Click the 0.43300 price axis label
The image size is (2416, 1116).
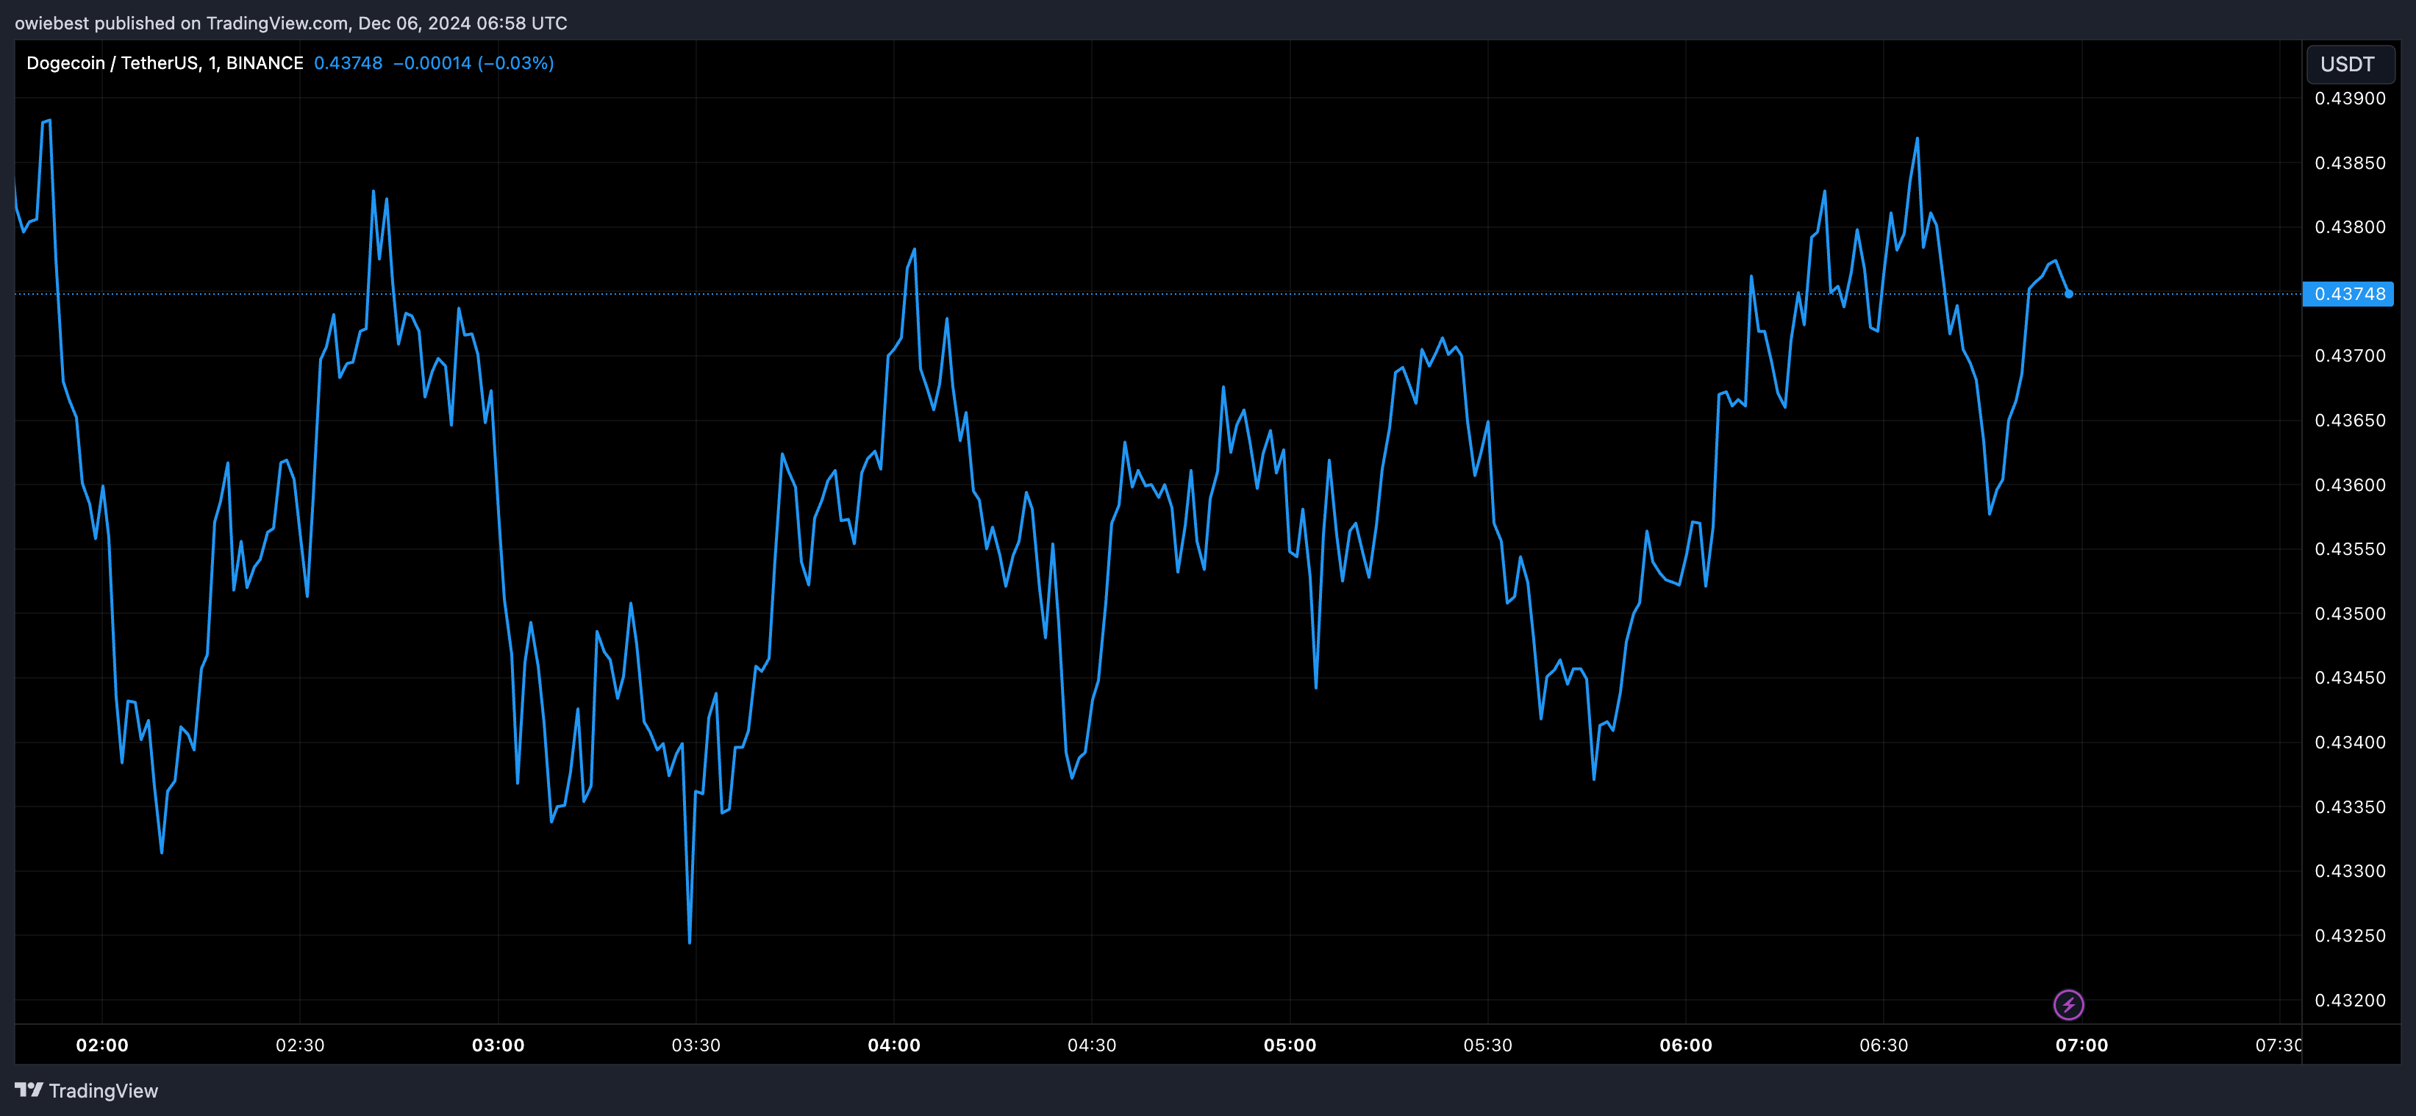(x=2349, y=871)
